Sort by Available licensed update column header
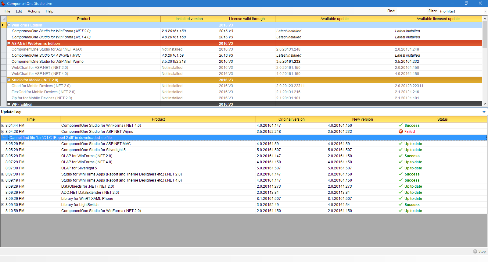Screen dimensions: 488x262 438,19
